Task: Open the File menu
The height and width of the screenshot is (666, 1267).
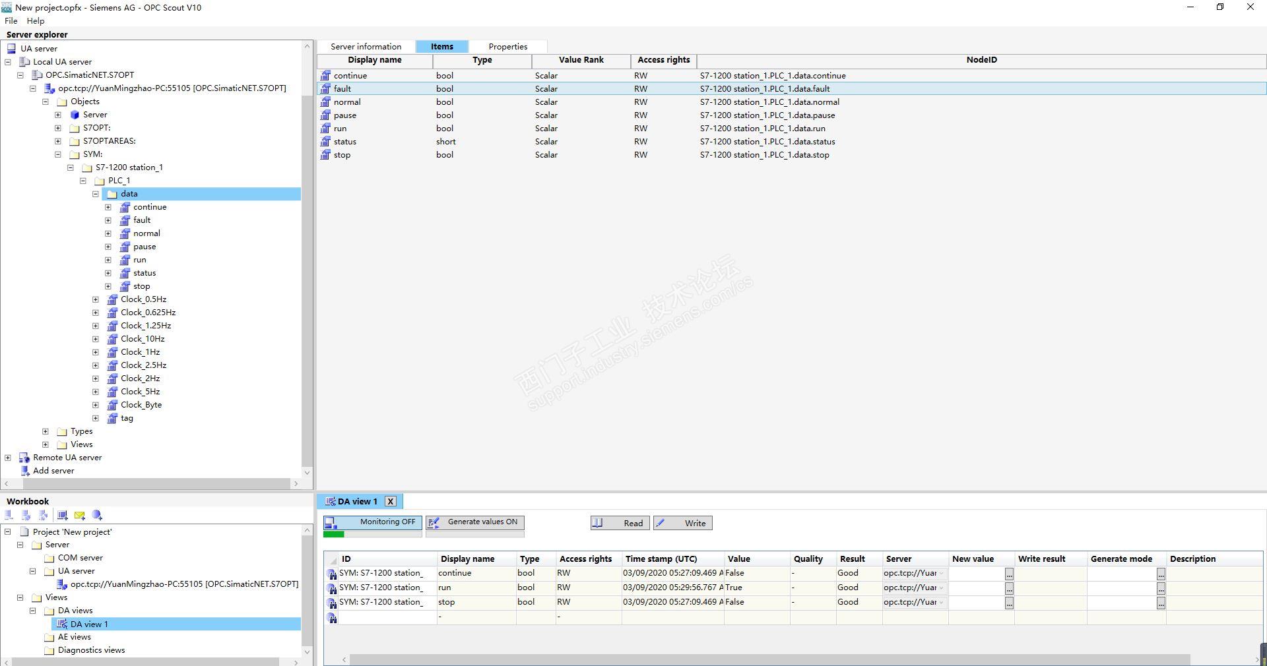Action: [x=11, y=21]
